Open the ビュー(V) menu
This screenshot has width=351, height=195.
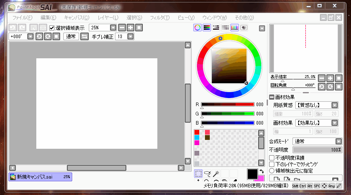186,18
